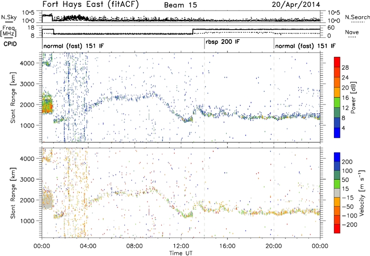Click the '16' label on the power colorbar
370x256 pixels.
pos(345,98)
